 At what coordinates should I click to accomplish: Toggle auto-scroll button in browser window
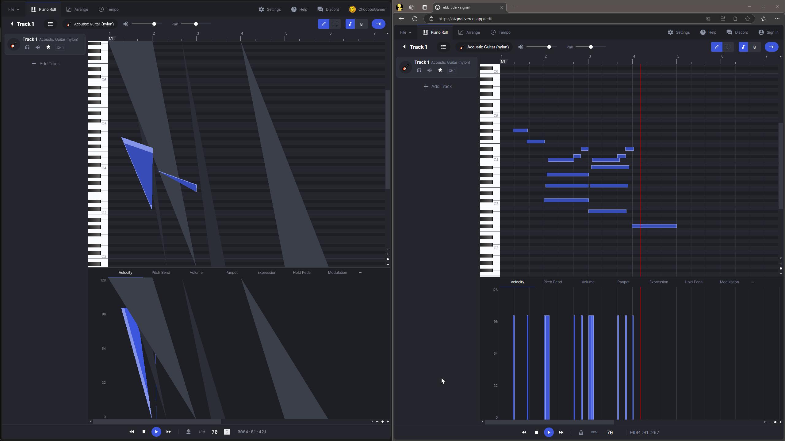coord(772,47)
